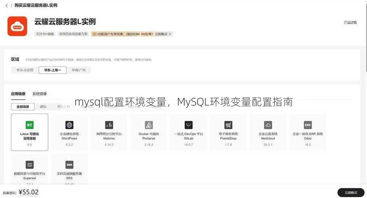
Task: Click the ¥55.02 configuration price
Action: (x=29, y=192)
